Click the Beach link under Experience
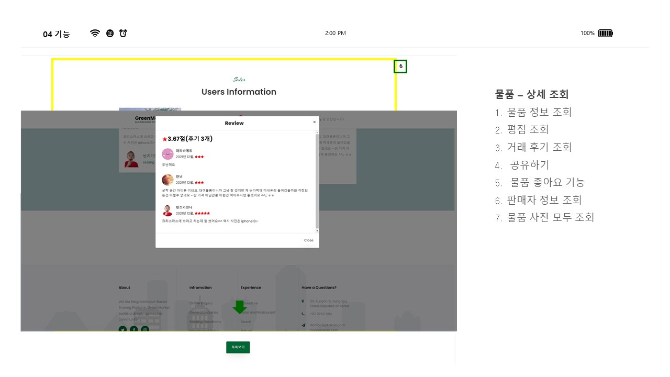Image resolution: width=670 pixels, height=377 pixels. 245,321
